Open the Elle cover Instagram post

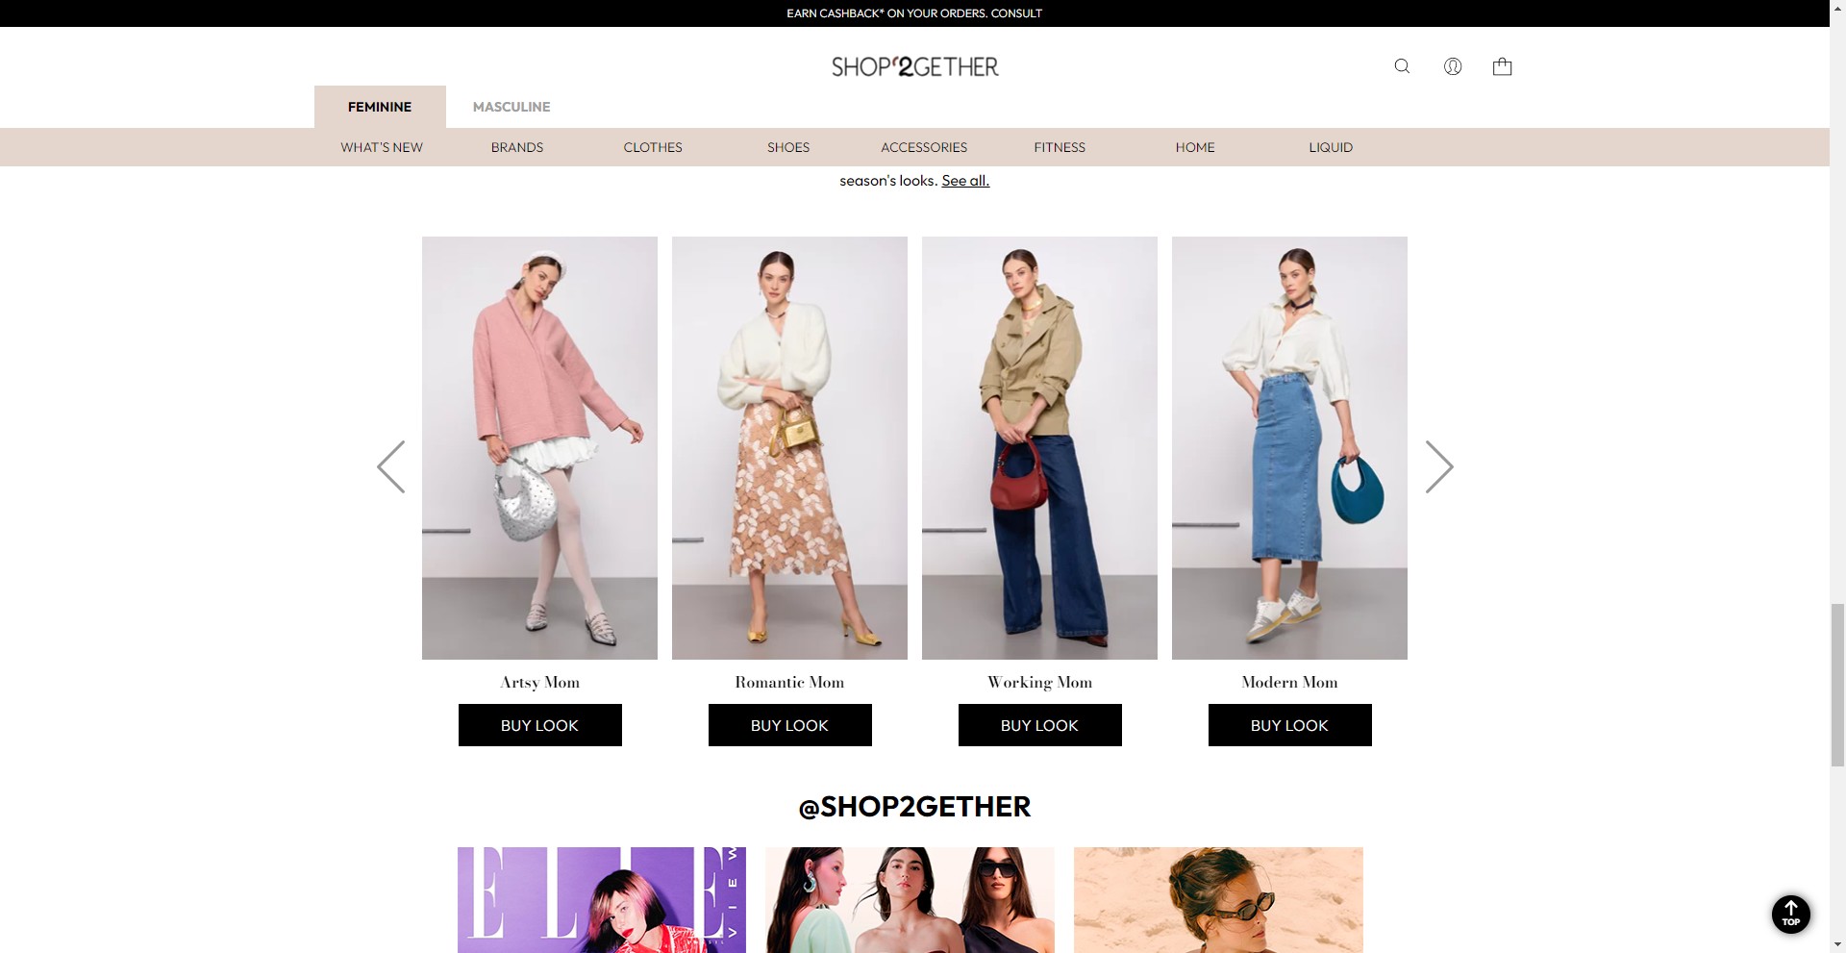602,900
